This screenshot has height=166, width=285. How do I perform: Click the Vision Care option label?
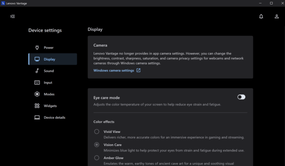click(113, 145)
